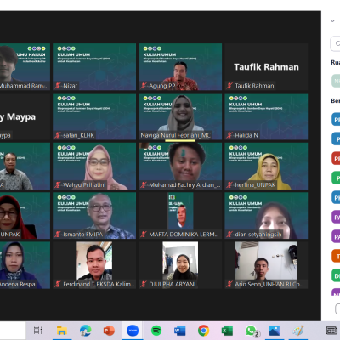Viewport: 340px width, 340px height.
Task: Open File Explorer from the taskbar
Action: [x=62, y=331]
